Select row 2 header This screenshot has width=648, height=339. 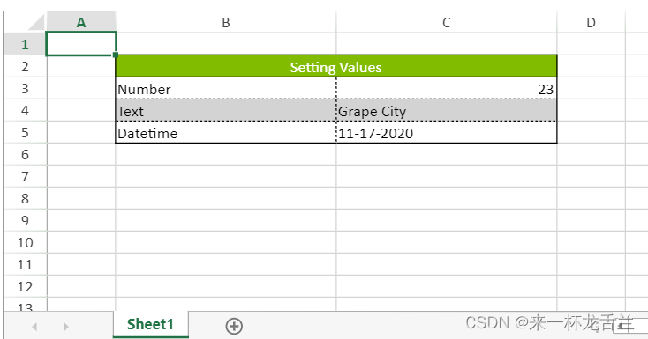tap(26, 66)
